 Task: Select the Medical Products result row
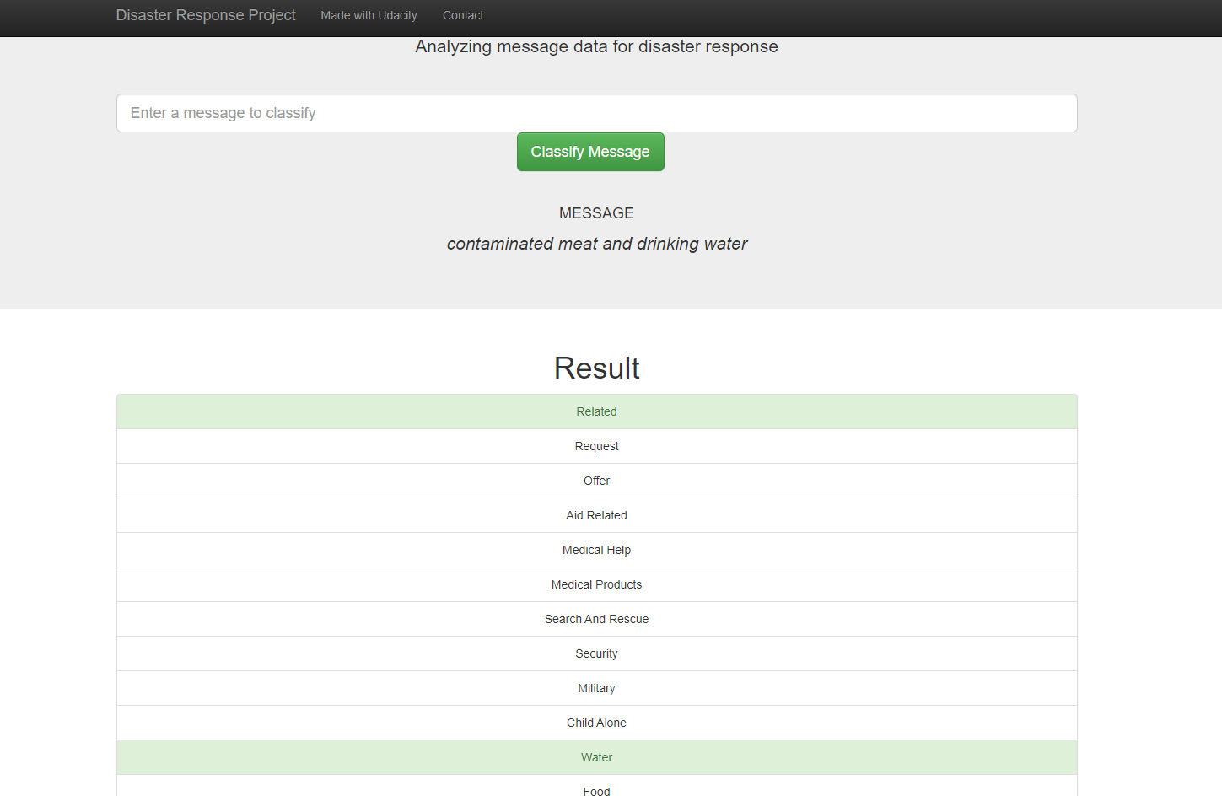point(596,584)
